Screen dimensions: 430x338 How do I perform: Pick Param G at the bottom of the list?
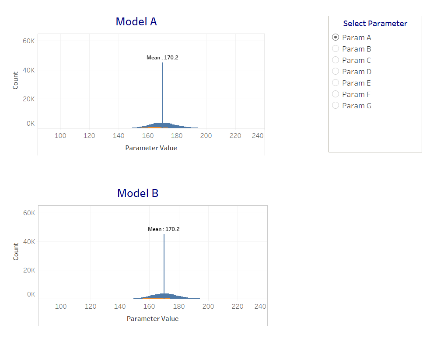coord(335,105)
